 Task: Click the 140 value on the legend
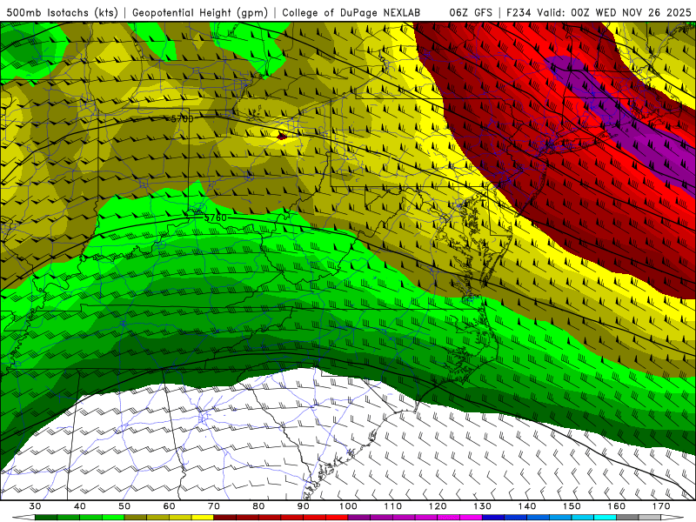(527, 506)
